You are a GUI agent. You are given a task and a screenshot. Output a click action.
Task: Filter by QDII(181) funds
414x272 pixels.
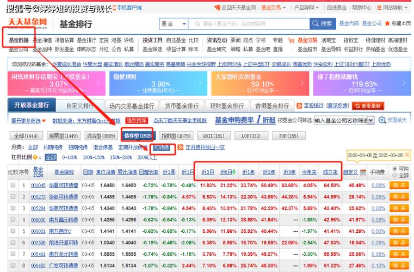click(x=214, y=136)
